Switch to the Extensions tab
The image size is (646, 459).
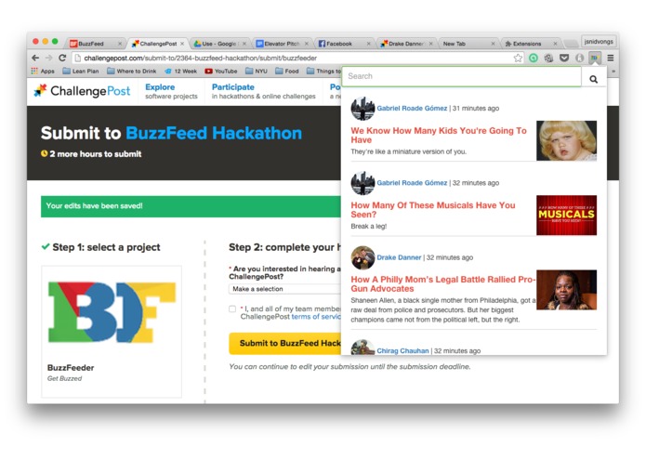pyautogui.click(x=531, y=44)
